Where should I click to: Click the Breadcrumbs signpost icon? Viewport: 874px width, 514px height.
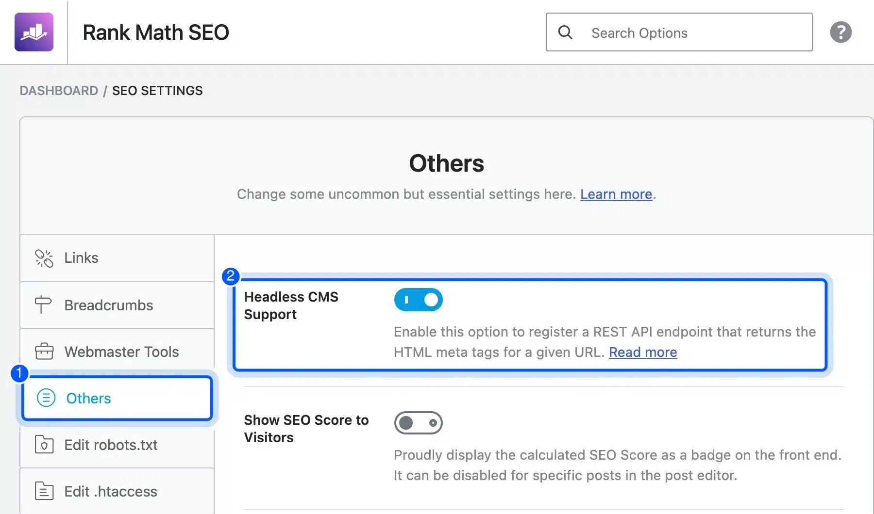[x=43, y=305]
